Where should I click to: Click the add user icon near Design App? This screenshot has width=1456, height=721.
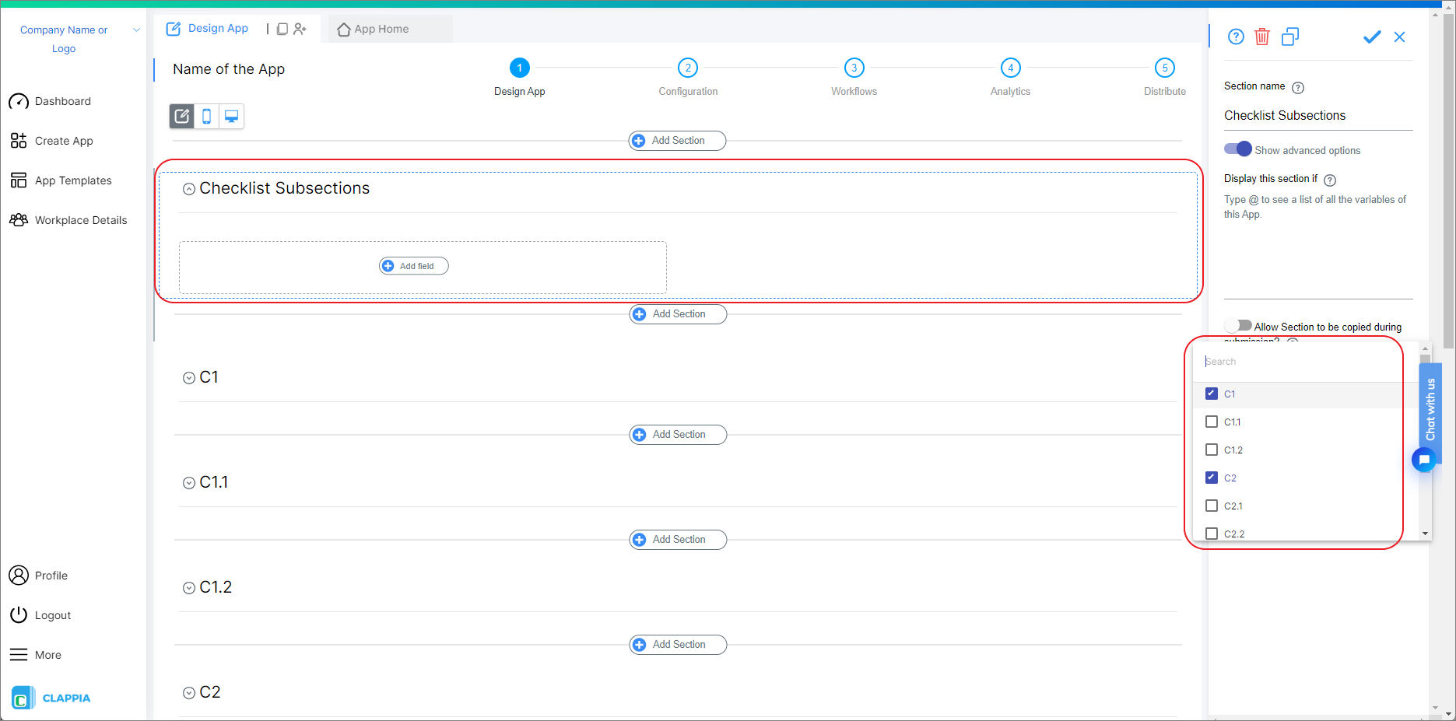coord(300,28)
